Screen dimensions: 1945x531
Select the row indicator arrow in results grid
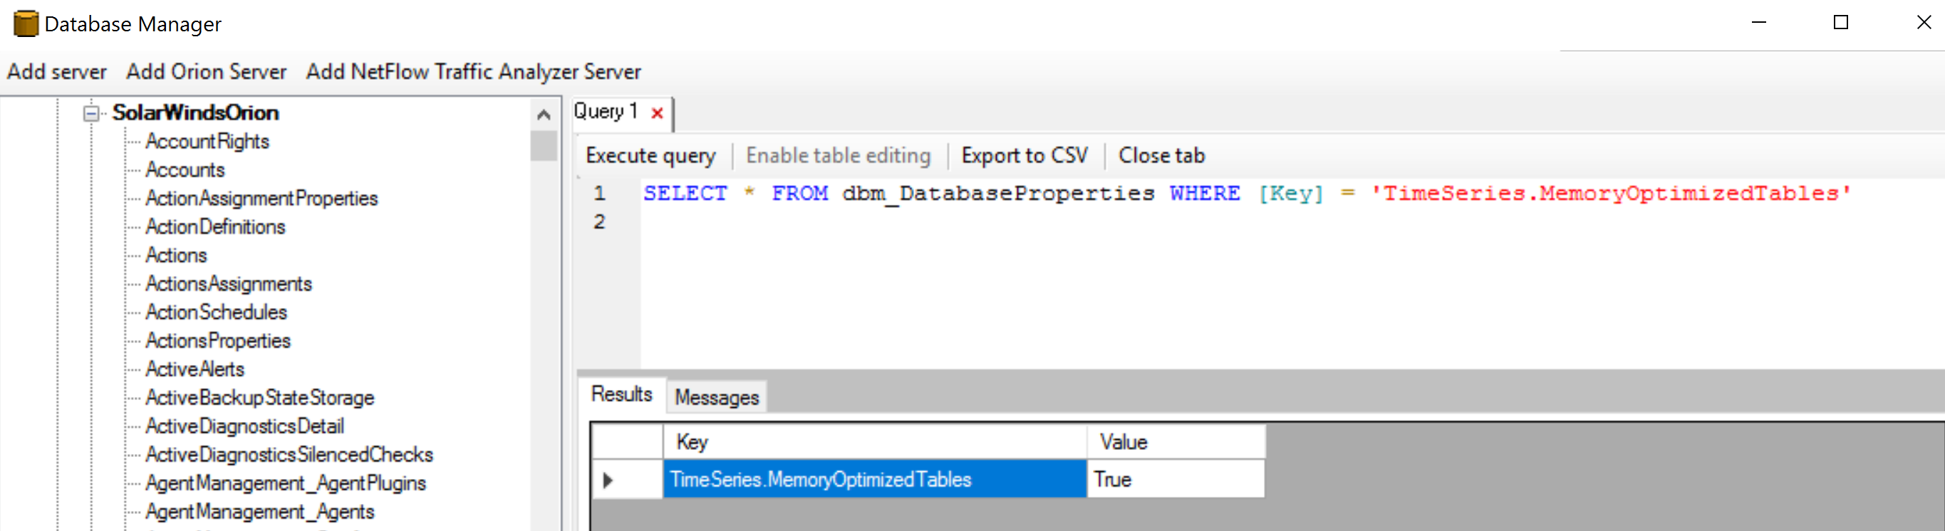(608, 480)
